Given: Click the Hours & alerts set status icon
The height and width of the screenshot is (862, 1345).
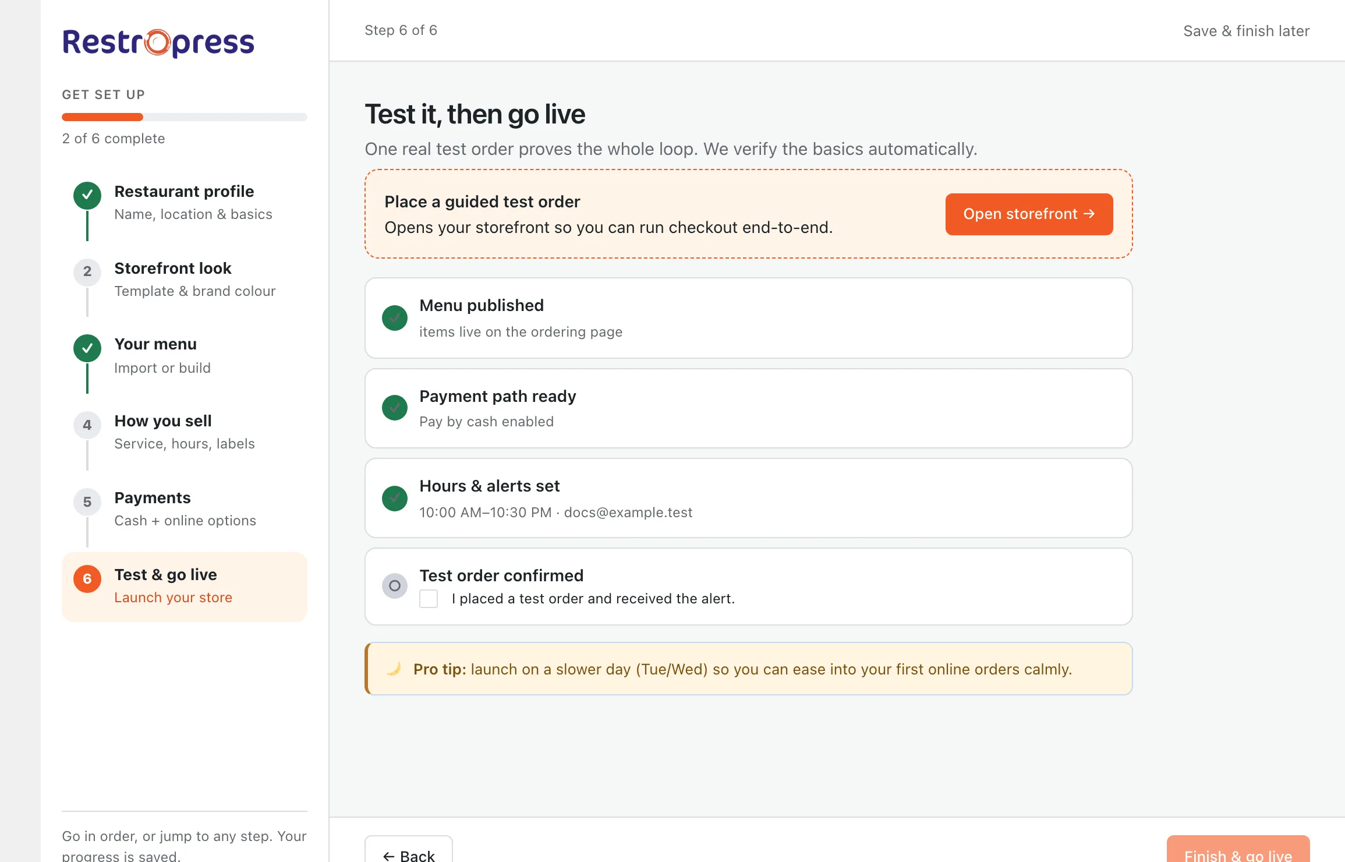Looking at the screenshot, I should point(395,499).
